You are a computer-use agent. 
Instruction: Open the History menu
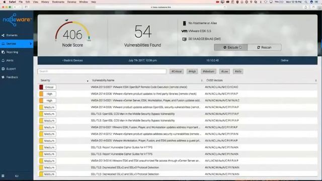(x=45, y=2)
